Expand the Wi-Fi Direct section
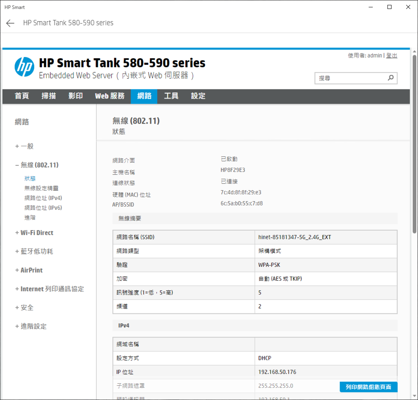Image resolution: width=418 pixels, height=400 pixels. (34, 233)
